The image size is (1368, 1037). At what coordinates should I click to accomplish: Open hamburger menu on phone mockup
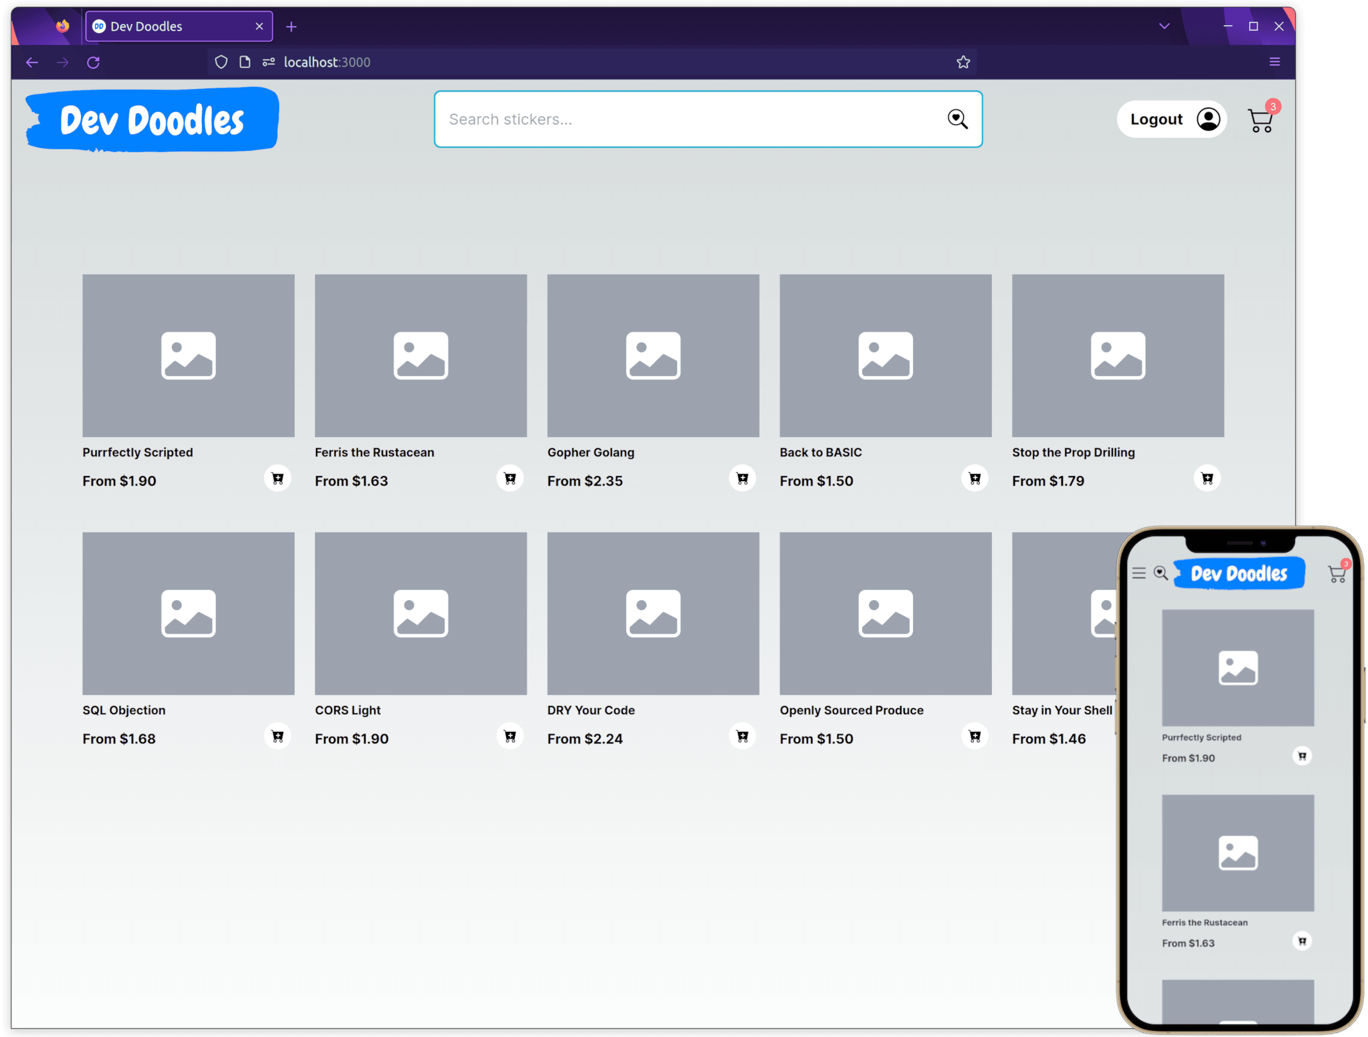[1139, 573]
